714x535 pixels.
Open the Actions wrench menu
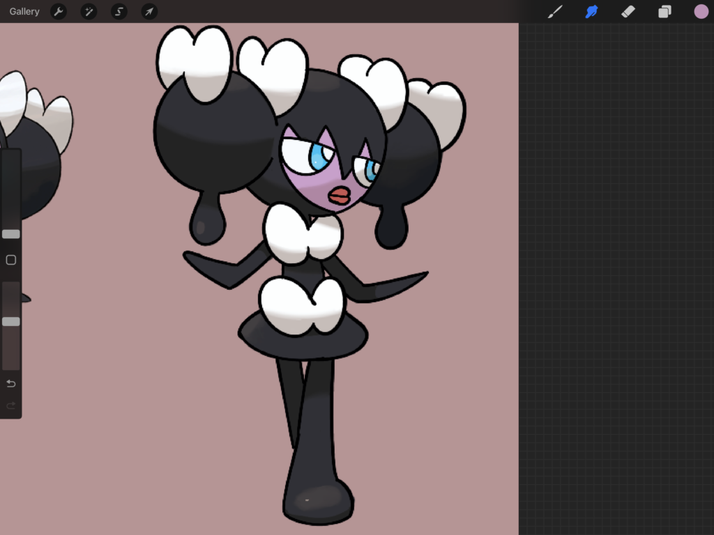pyautogui.click(x=59, y=11)
